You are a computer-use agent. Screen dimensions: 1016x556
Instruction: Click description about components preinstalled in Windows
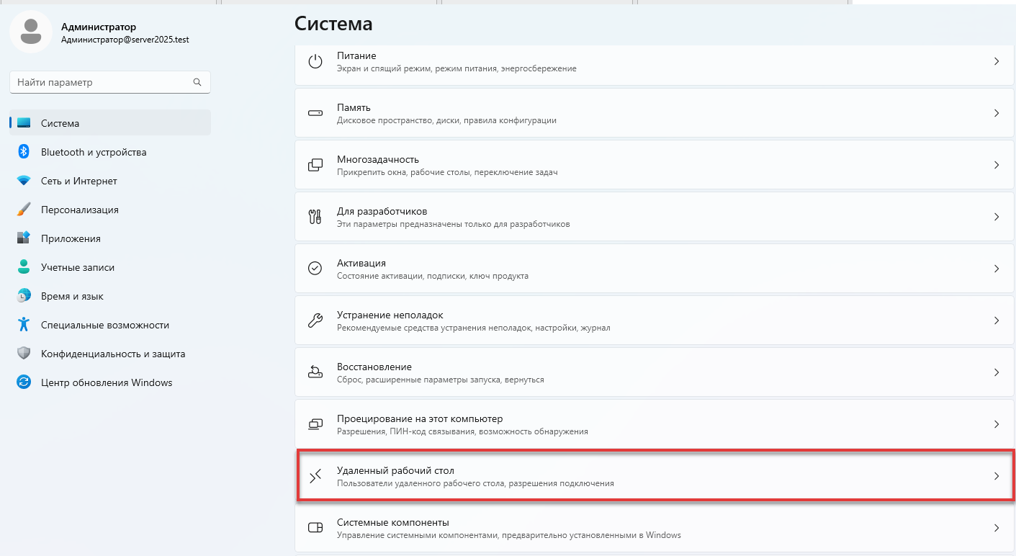(509, 535)
